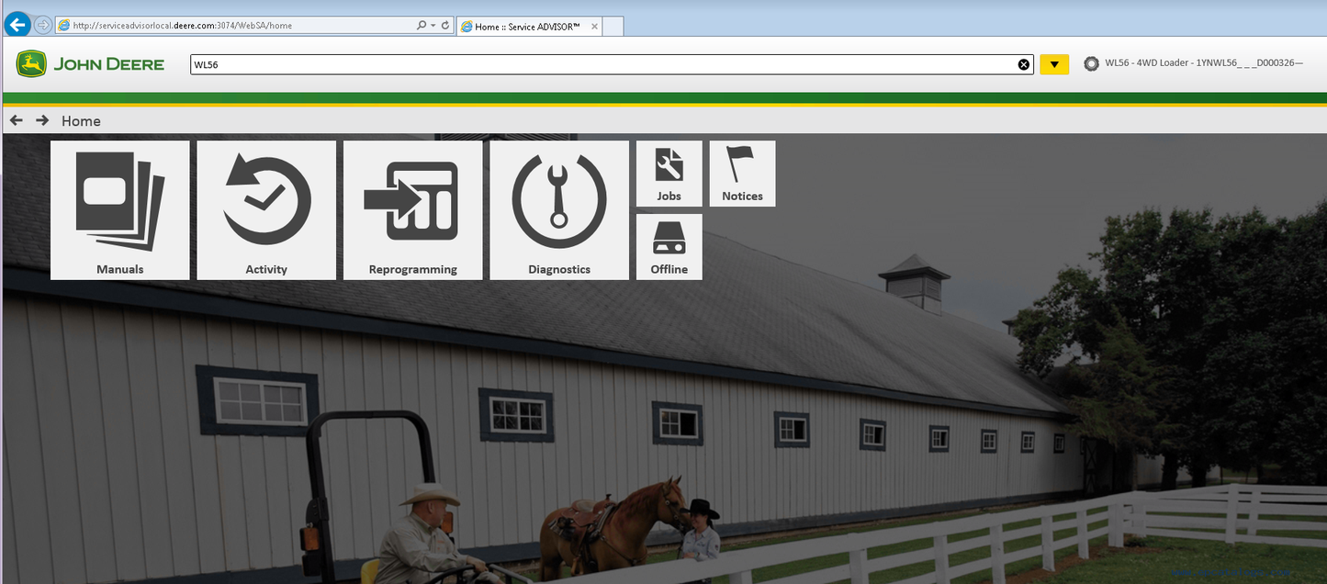Image resolution: width=1327 pixels, height=584 pixels.
Task: Click the Home breadcrumb label
Action: pos(81,121)
